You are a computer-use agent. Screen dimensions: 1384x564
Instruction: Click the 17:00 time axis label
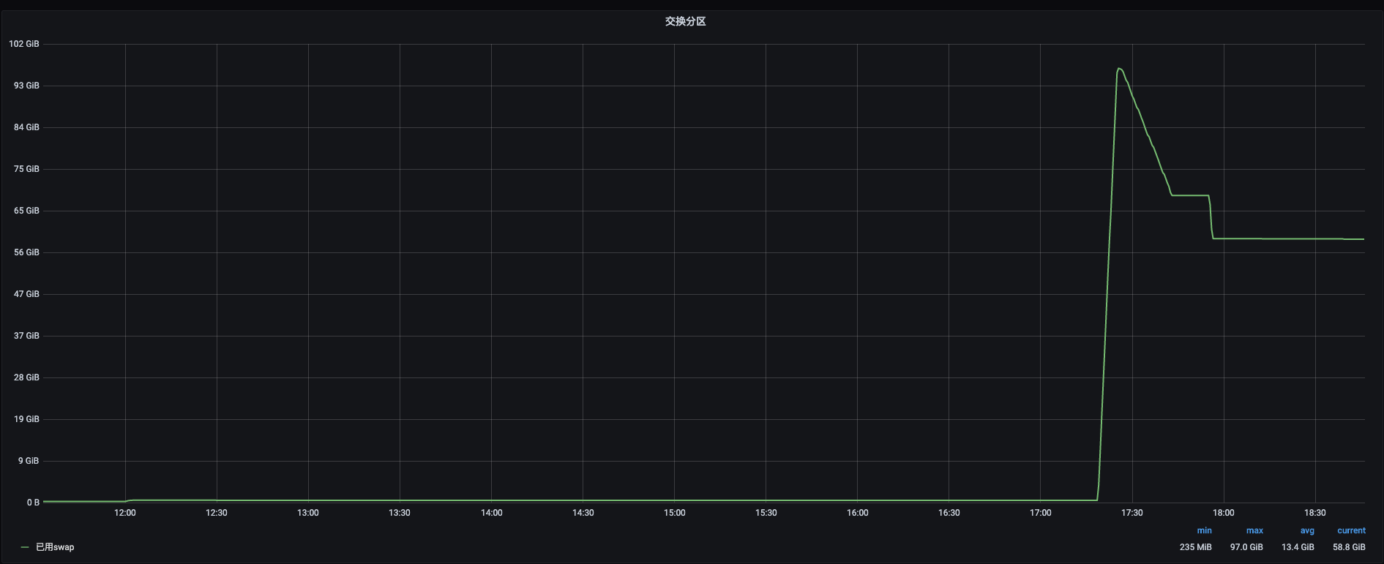(x=1041, y=513)
